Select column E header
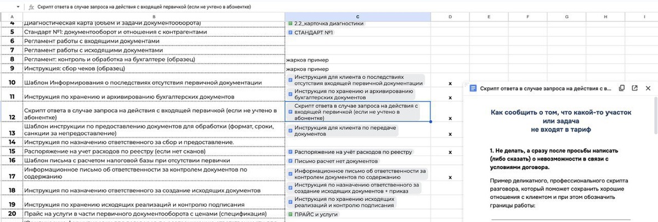The height and width of the screenshot is (222, 658). (488, 18)
